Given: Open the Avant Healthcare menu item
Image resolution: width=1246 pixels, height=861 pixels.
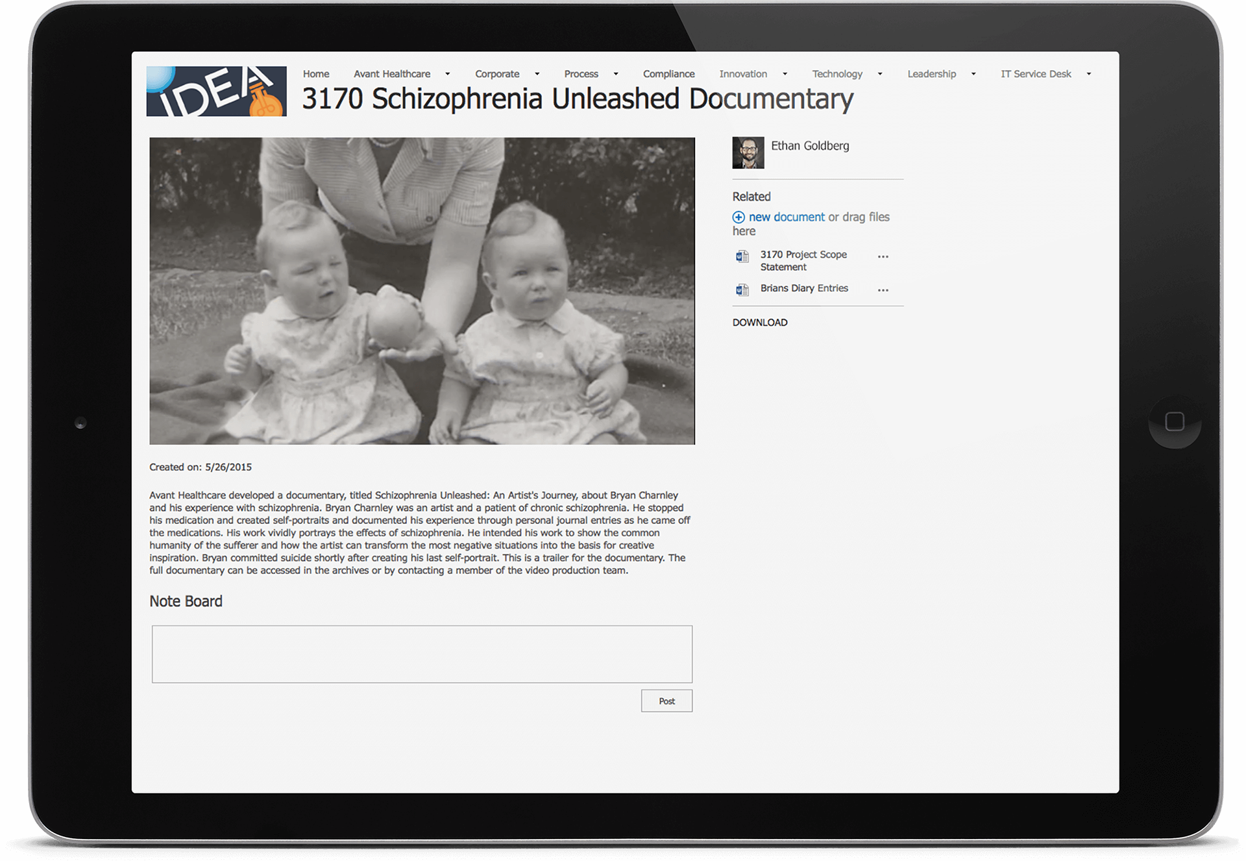Looking at the screenshot, I should (x=392, y=74).
